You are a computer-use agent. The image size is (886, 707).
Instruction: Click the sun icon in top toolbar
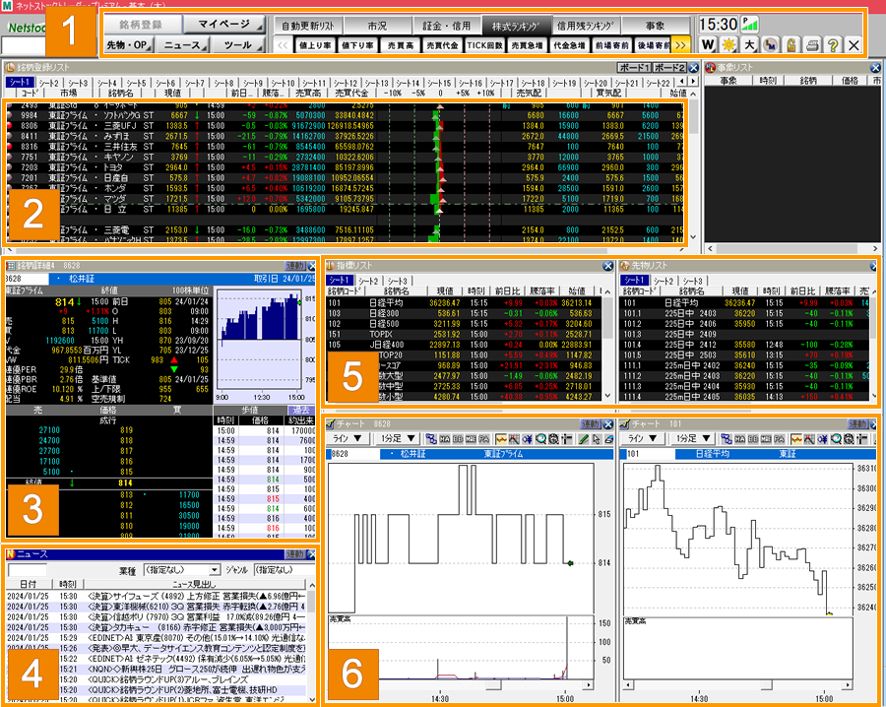click(x=728, y=45)
